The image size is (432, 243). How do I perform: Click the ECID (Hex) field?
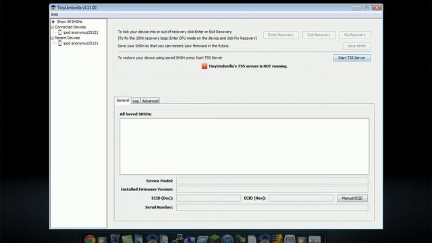tap(301, 198)
